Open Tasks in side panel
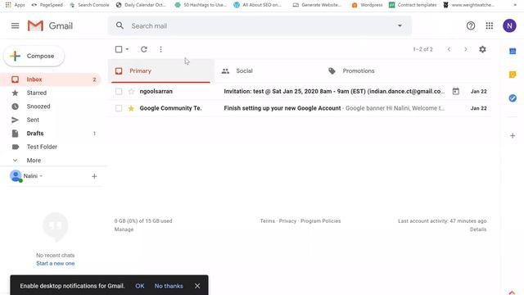The image size is (524, 295). tap(513, 98)
